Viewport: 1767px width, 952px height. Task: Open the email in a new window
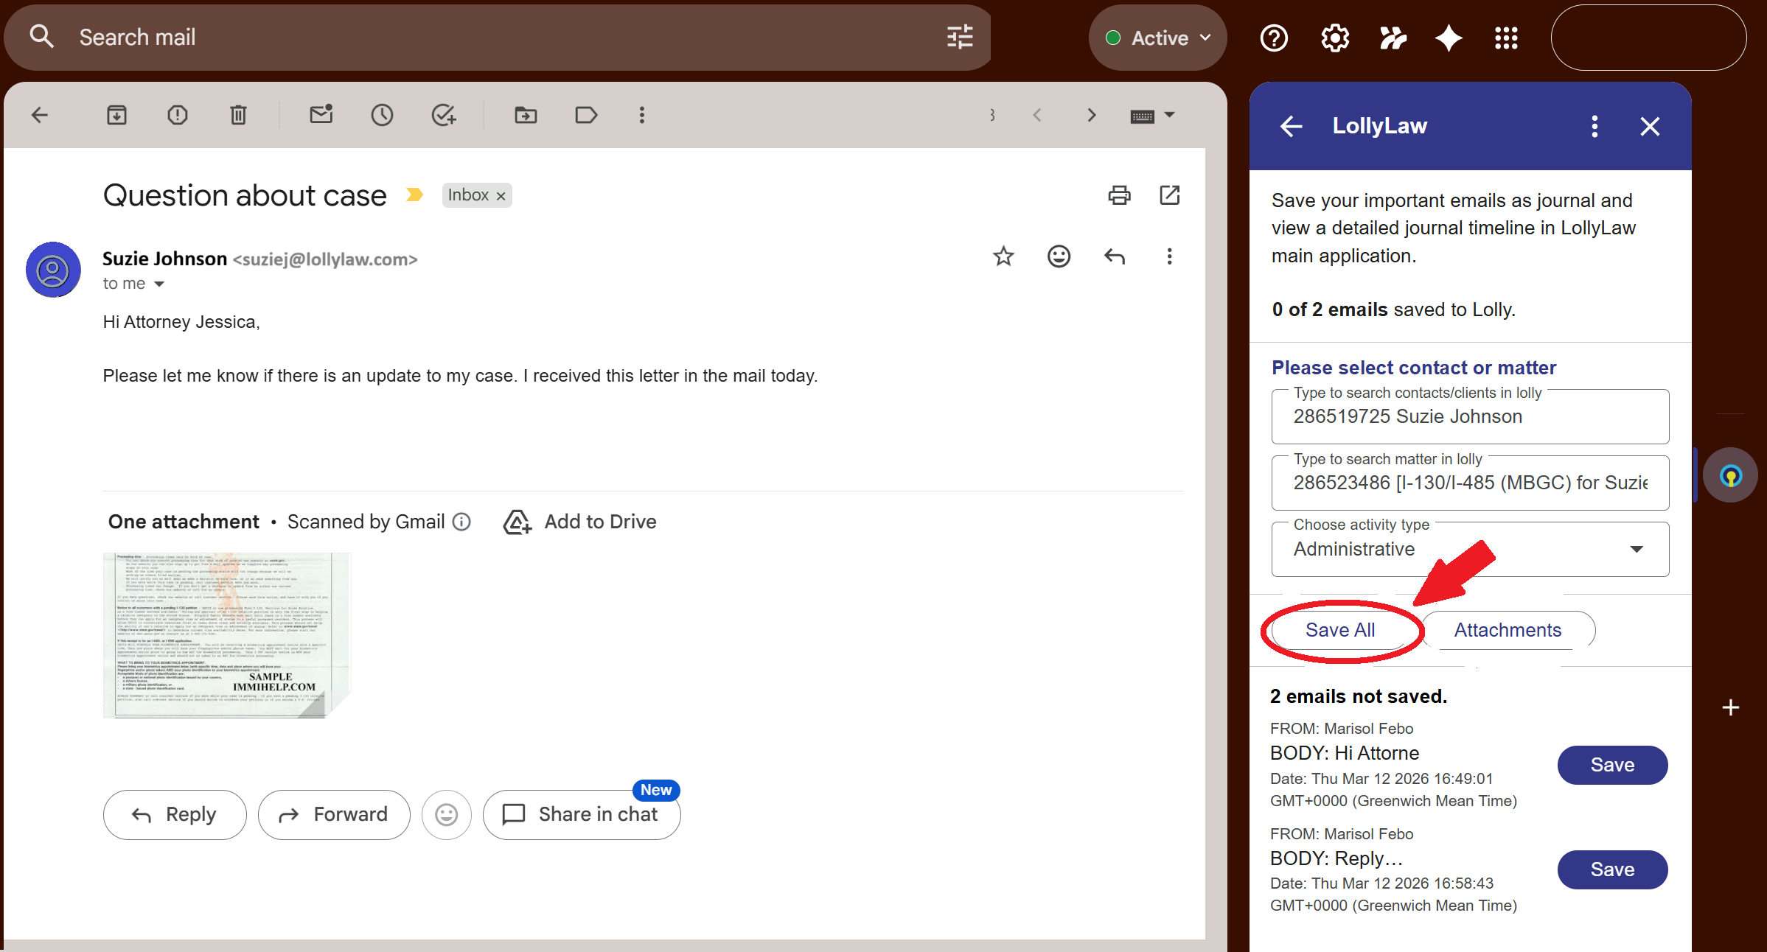point(1170,195)
